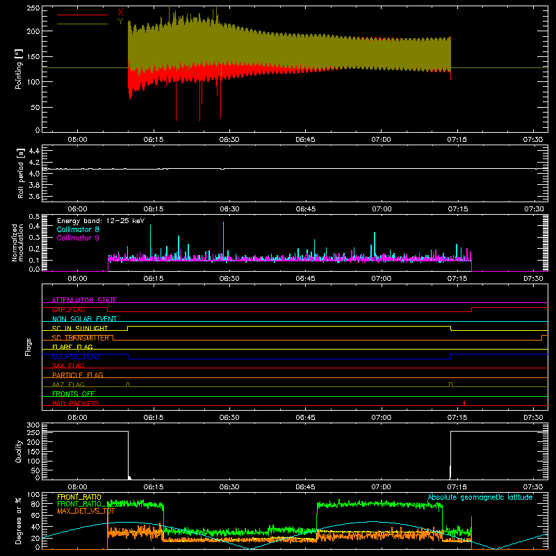556x556 pixels.
Task: Click the 'SC_TRANSMITTER' flag label
Action: click(x=81, y=338)
